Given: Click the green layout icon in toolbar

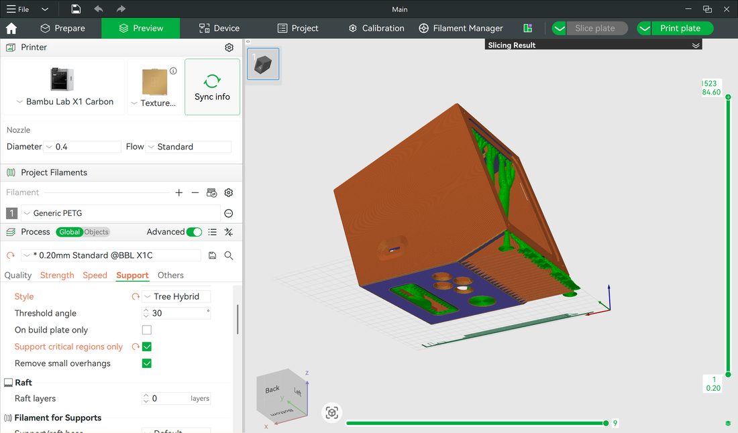Looking at the screenshot, I should [527, 28].
